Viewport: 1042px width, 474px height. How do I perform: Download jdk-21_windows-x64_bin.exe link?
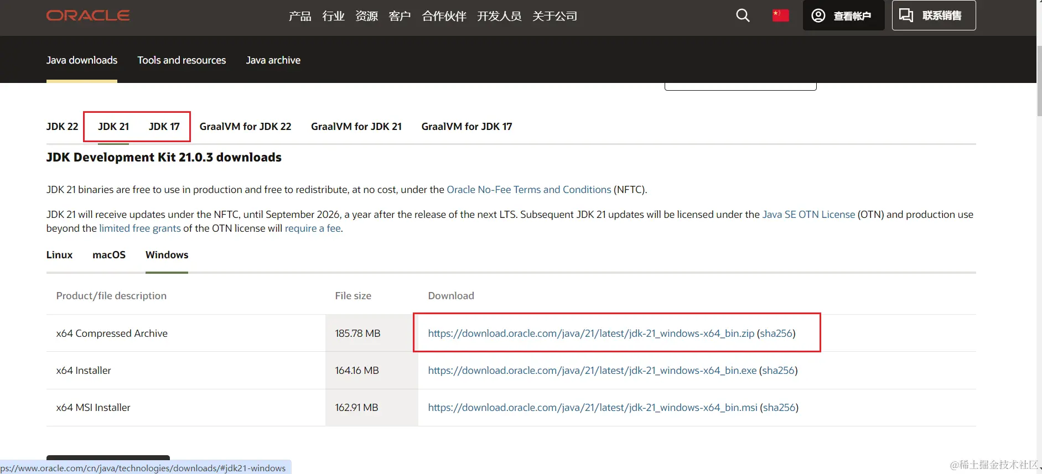point(592,371)
